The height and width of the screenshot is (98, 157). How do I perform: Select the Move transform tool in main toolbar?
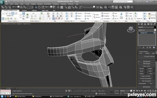36,7
